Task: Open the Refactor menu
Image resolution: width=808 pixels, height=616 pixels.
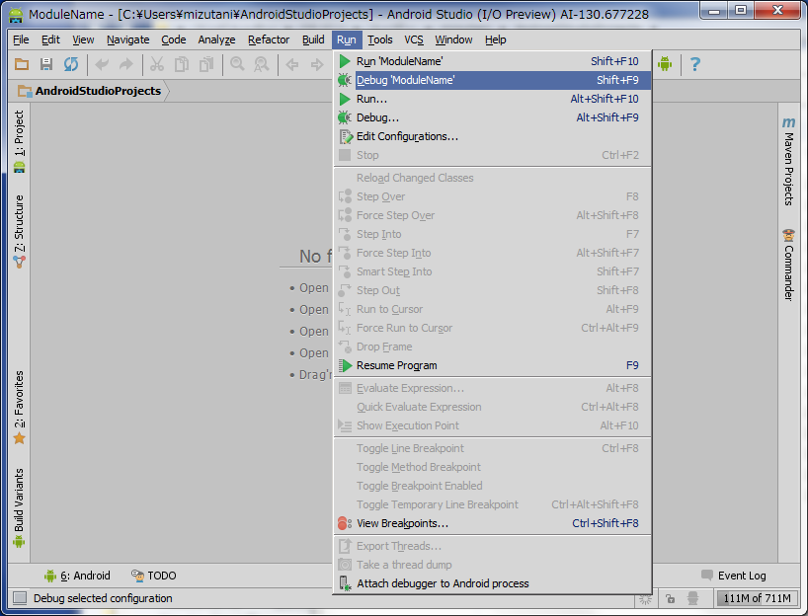Action: click(x=269, y=39)
